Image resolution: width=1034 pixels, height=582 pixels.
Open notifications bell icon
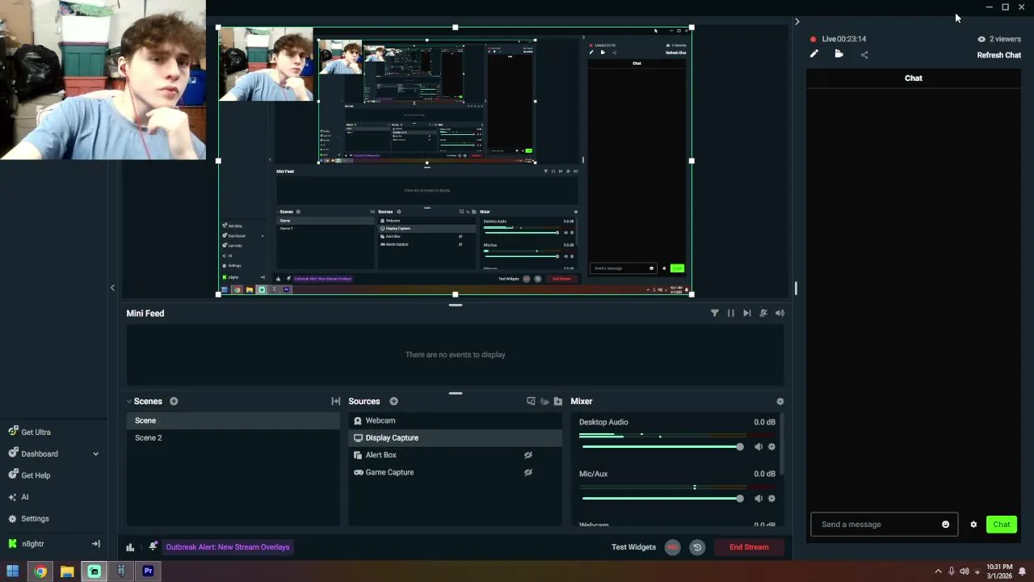(153, 547)
